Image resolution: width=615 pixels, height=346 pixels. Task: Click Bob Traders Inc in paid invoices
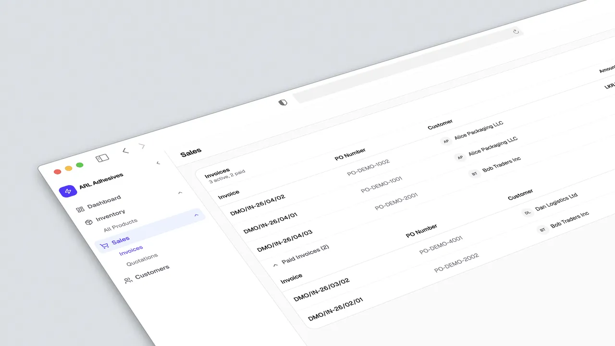point(570,220)
